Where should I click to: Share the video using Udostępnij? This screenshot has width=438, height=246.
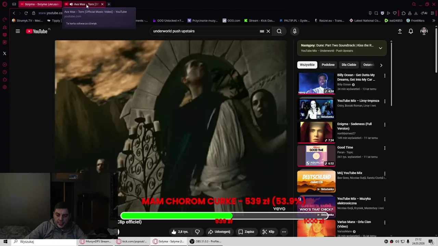pyautogui.click(x=219, y=232)
